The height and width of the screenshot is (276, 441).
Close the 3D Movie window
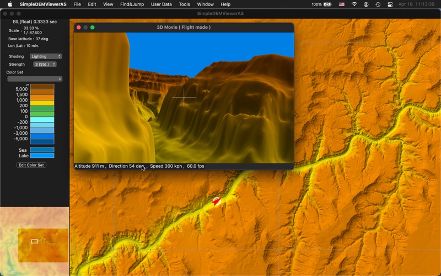[79, 27]
